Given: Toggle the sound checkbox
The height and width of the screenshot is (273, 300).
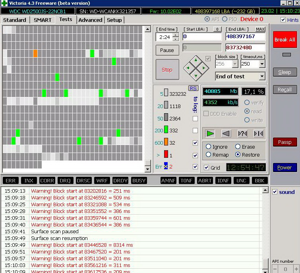Looking at the screenshot, I should 275,192.
